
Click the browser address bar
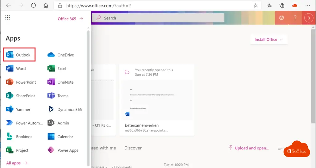[x=157, y=6]
